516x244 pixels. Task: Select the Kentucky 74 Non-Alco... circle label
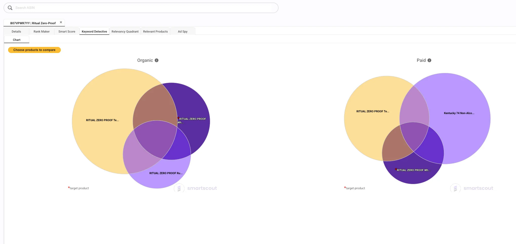point(459,113)
